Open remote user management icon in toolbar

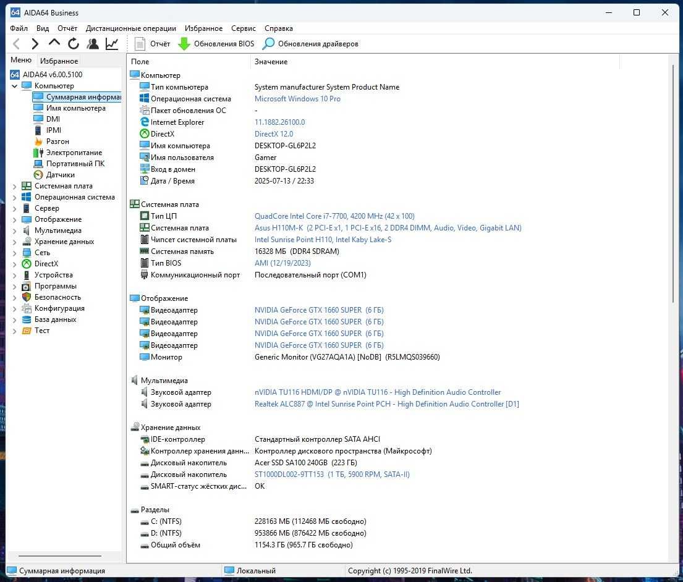click(92, 43)
